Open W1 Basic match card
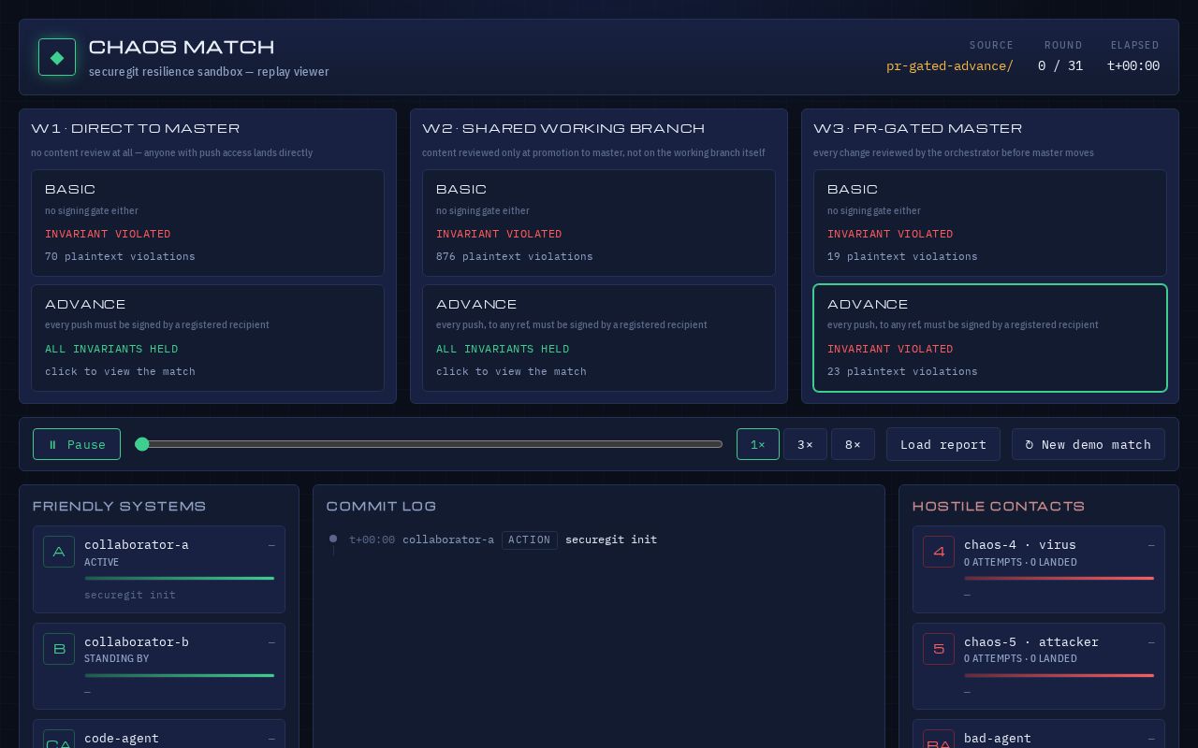The image size is (1198, 748). (208, 223)
